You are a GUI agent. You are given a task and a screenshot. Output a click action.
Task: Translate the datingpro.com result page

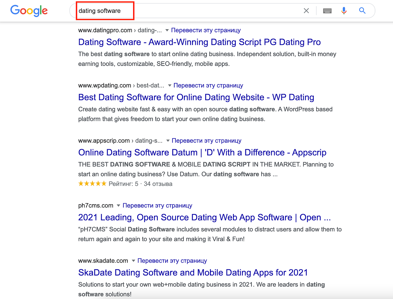(x=206, y=30)
